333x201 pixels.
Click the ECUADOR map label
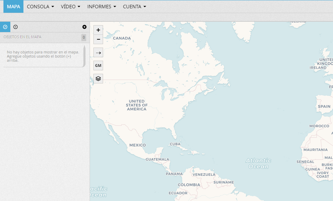(178, 193)
